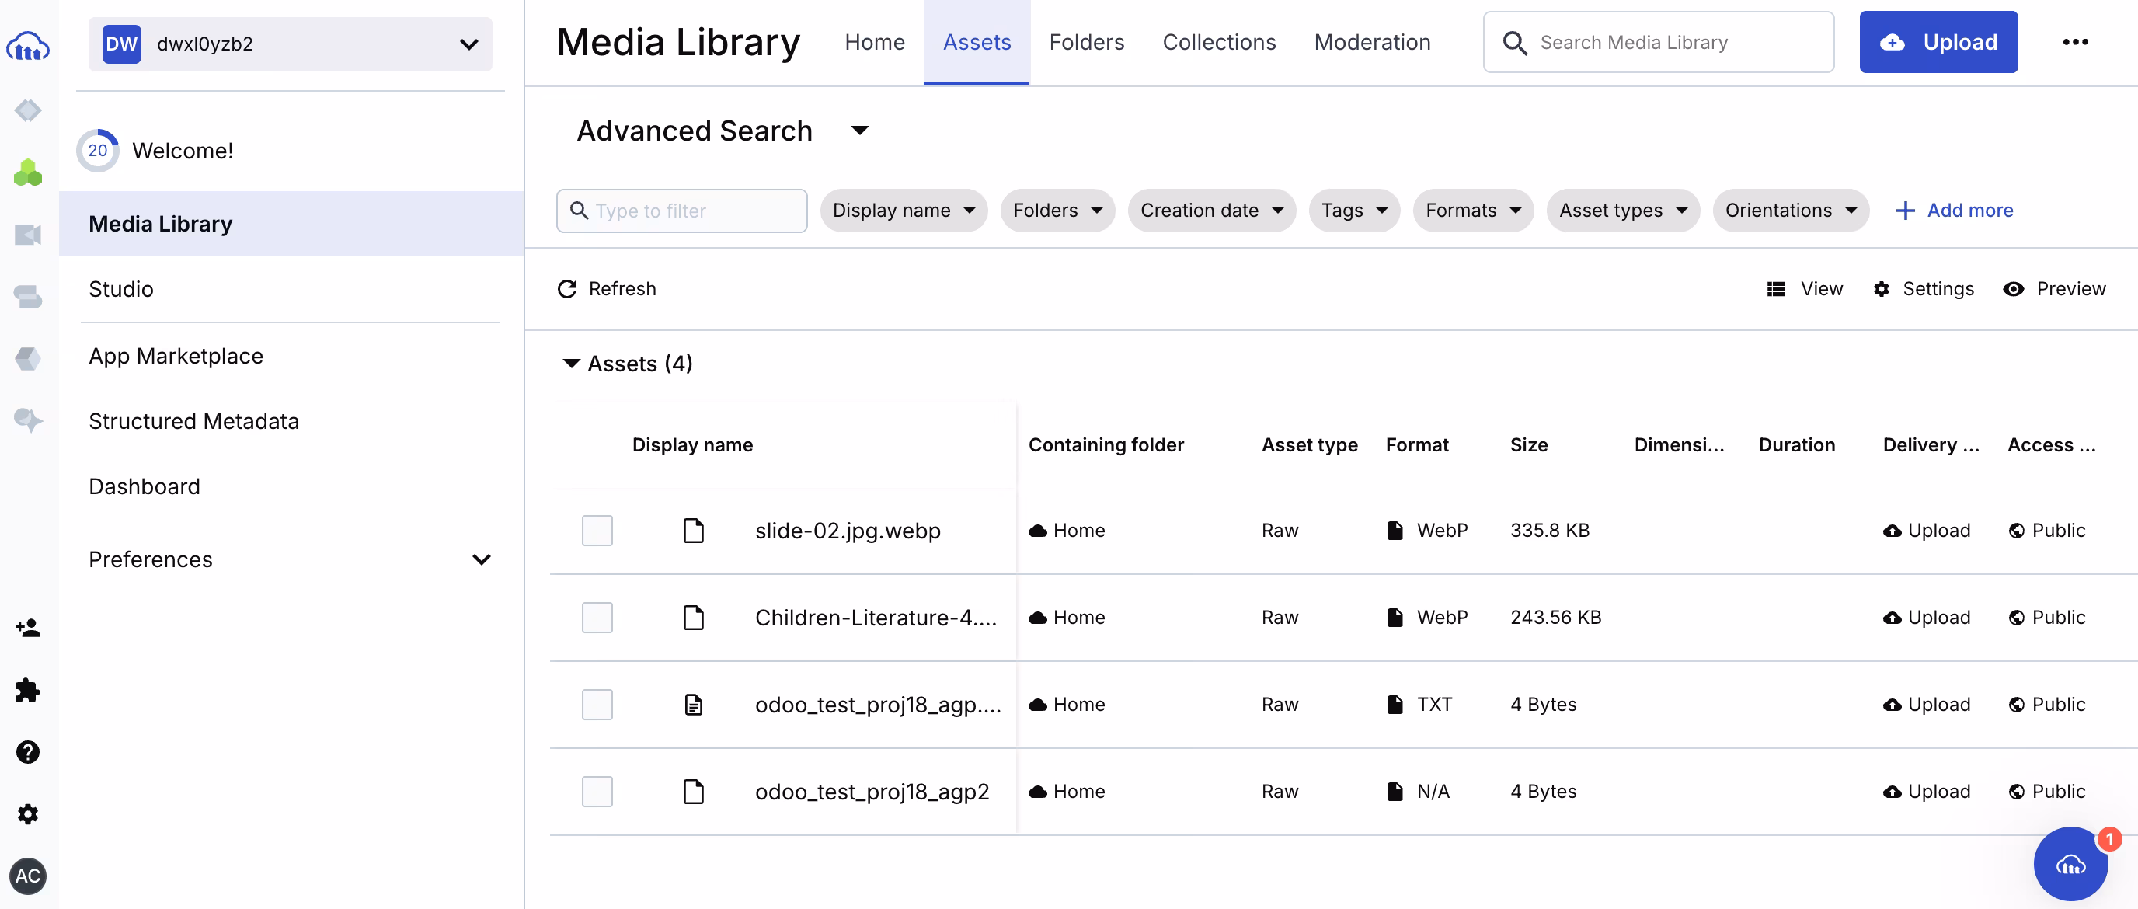Select the green cubes product icon
2138x909 pixels.
pyautogui.click(x=27, y=172)
